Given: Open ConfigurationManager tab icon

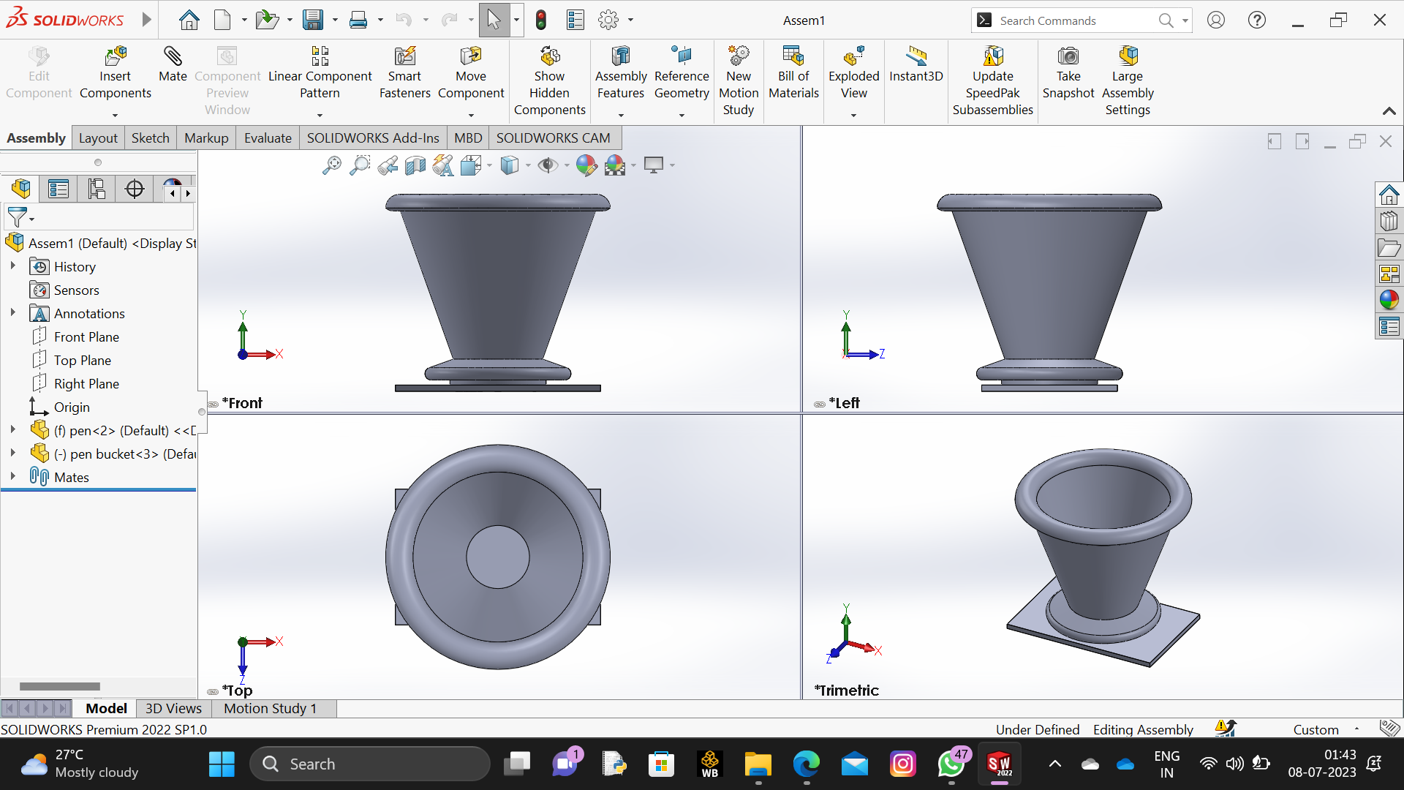Looking at the screenshot, I should click(97, 189).
